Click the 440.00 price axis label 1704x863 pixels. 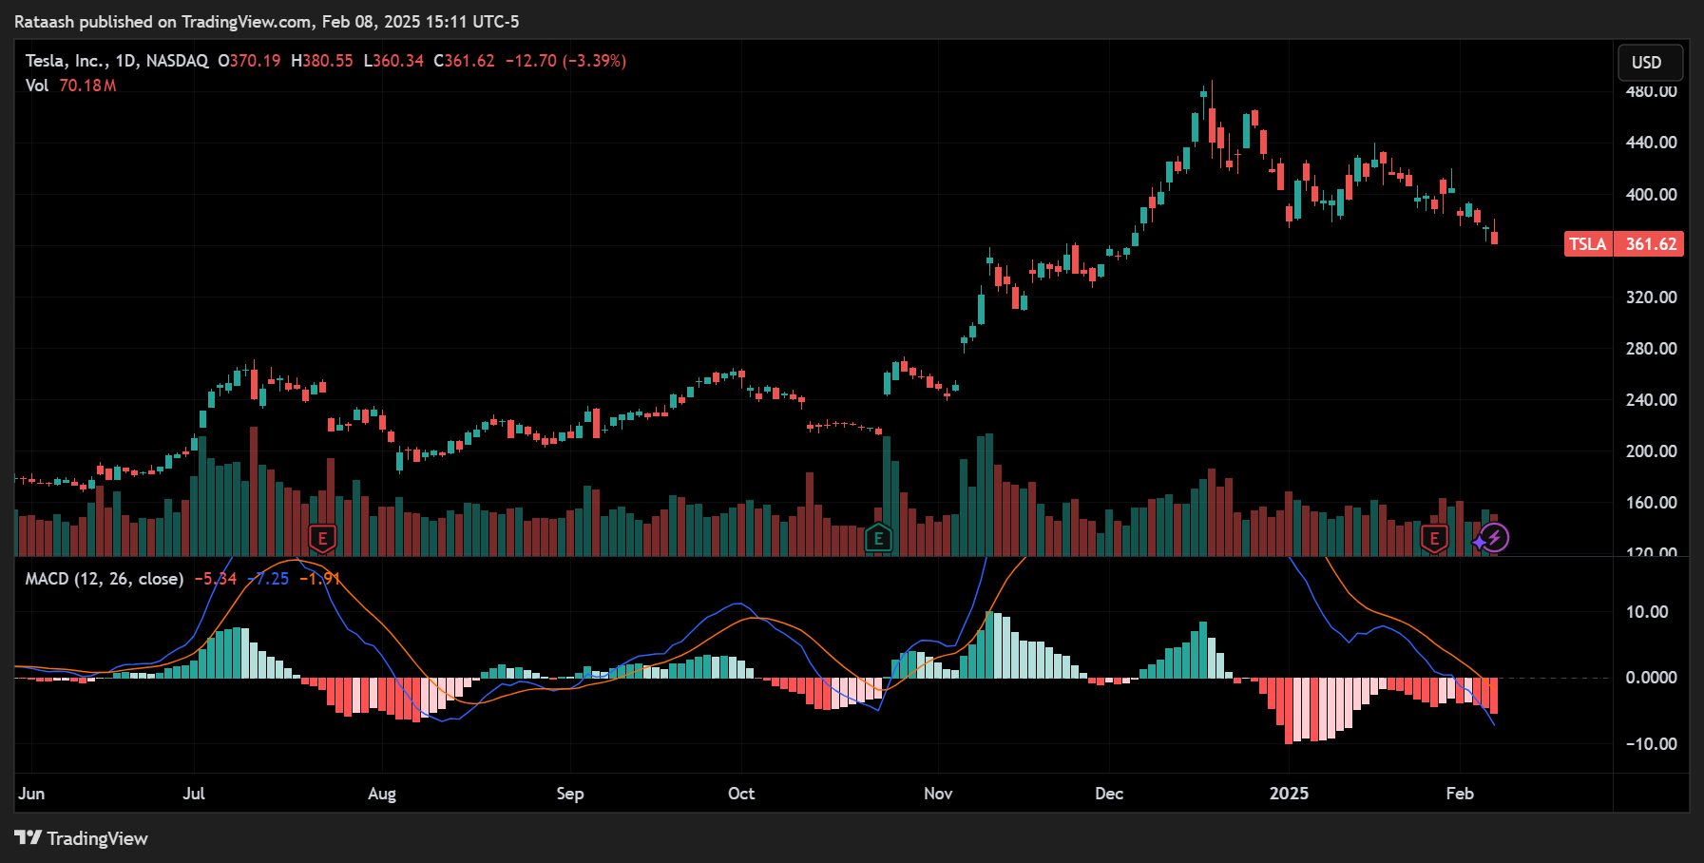pos(1651,143)
